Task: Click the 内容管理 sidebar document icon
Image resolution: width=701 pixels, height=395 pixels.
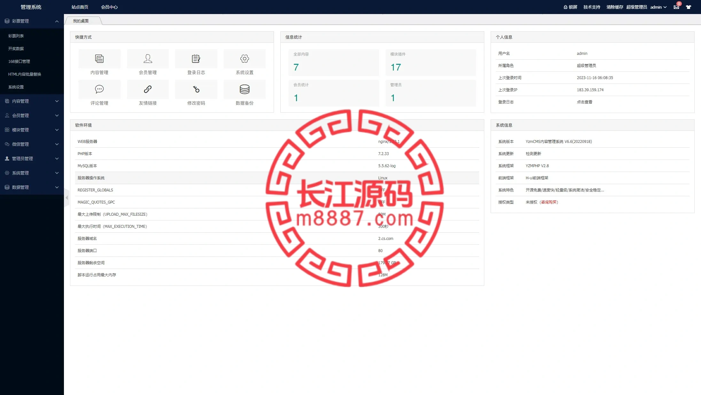Action: pos(7,101)
